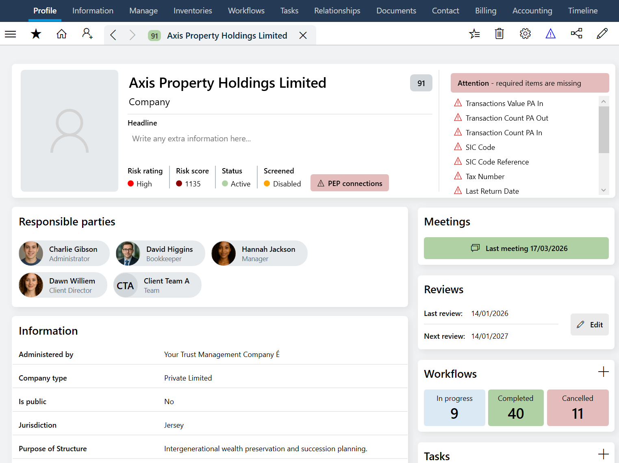Click the favorites star icon
Screen dimensions: 619x463
(36, 34)
